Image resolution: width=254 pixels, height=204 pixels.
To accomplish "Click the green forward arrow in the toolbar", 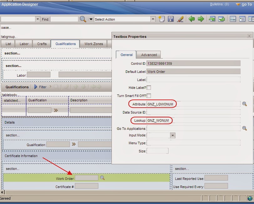I will click(x=201, y=19).
